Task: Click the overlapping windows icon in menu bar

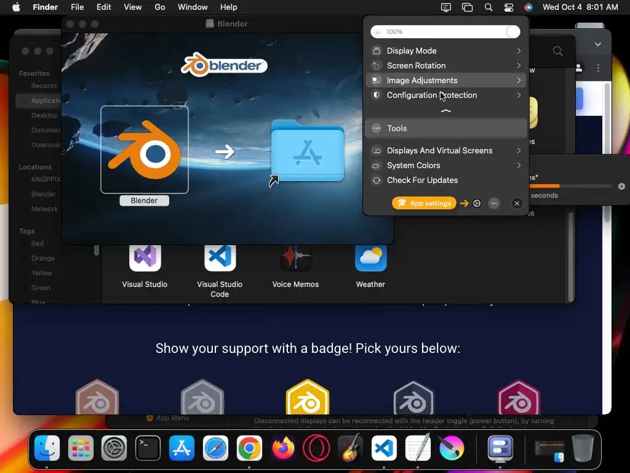Action: (x=468, y=7)
